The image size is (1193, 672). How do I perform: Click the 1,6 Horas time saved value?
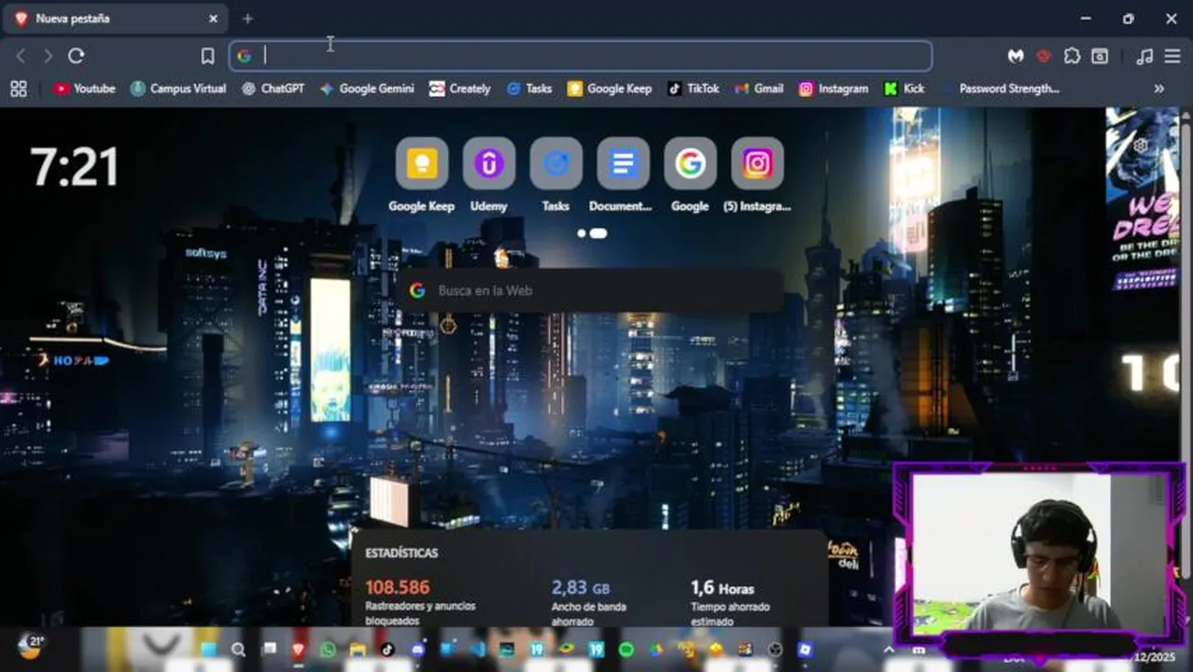tap(722, 588)
